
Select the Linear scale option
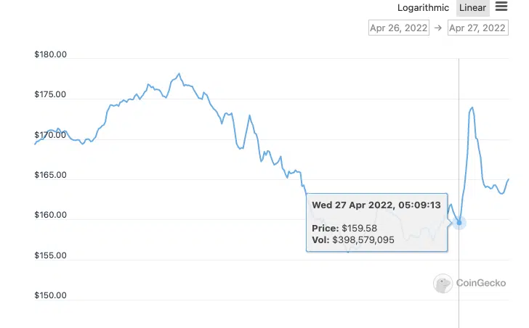pyautogui.click(x=472, y=9)
